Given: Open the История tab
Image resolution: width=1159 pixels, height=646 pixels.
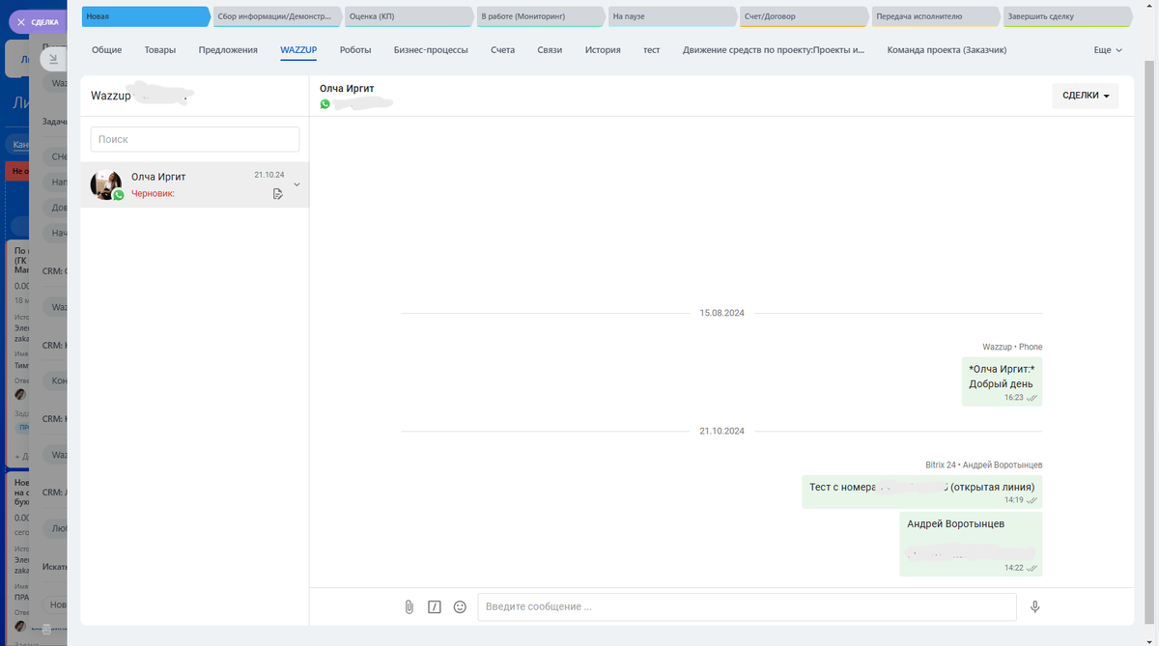Looking at the screenshot, I should 603,49.
